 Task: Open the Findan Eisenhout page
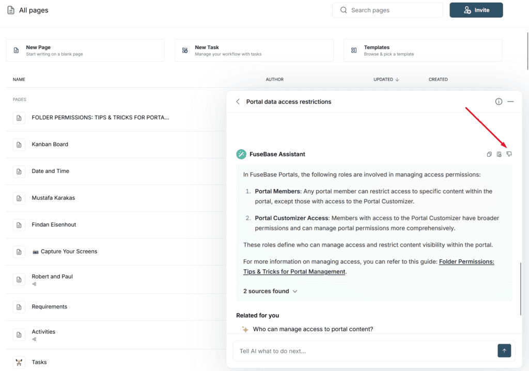(54, 224)
